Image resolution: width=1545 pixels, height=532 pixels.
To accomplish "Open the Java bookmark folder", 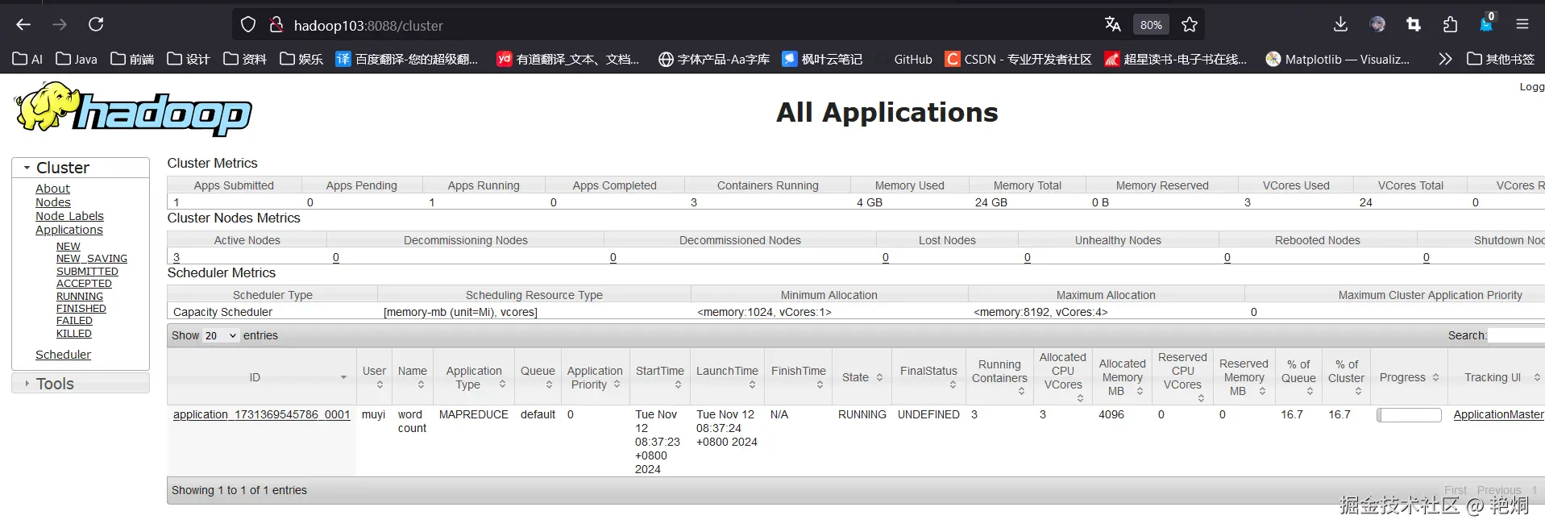I will (x=77, y=59).
